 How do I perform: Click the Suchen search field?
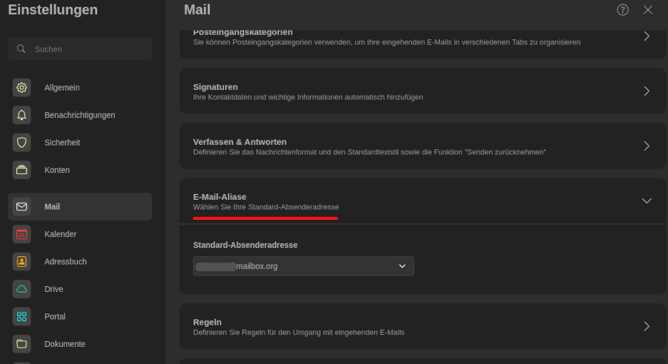tap(80, 49)
